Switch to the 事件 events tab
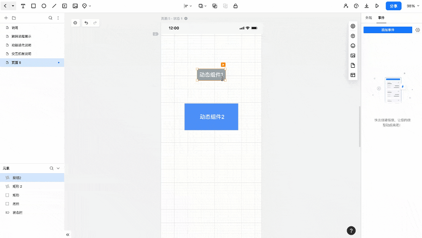The image size is (422, 238). (x=381, y=18)
